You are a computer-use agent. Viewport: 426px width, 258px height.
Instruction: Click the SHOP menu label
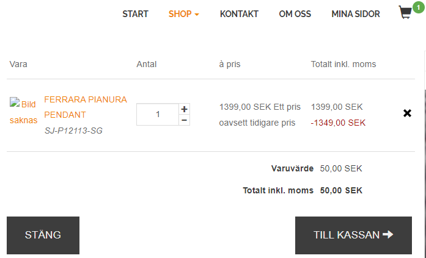(180, 14)
